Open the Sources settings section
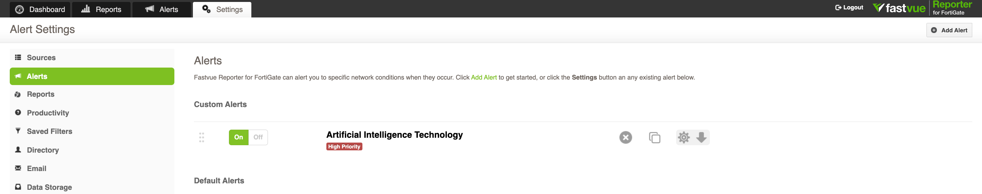Viewport: 982px width, 194px height. tap(41, 57)
